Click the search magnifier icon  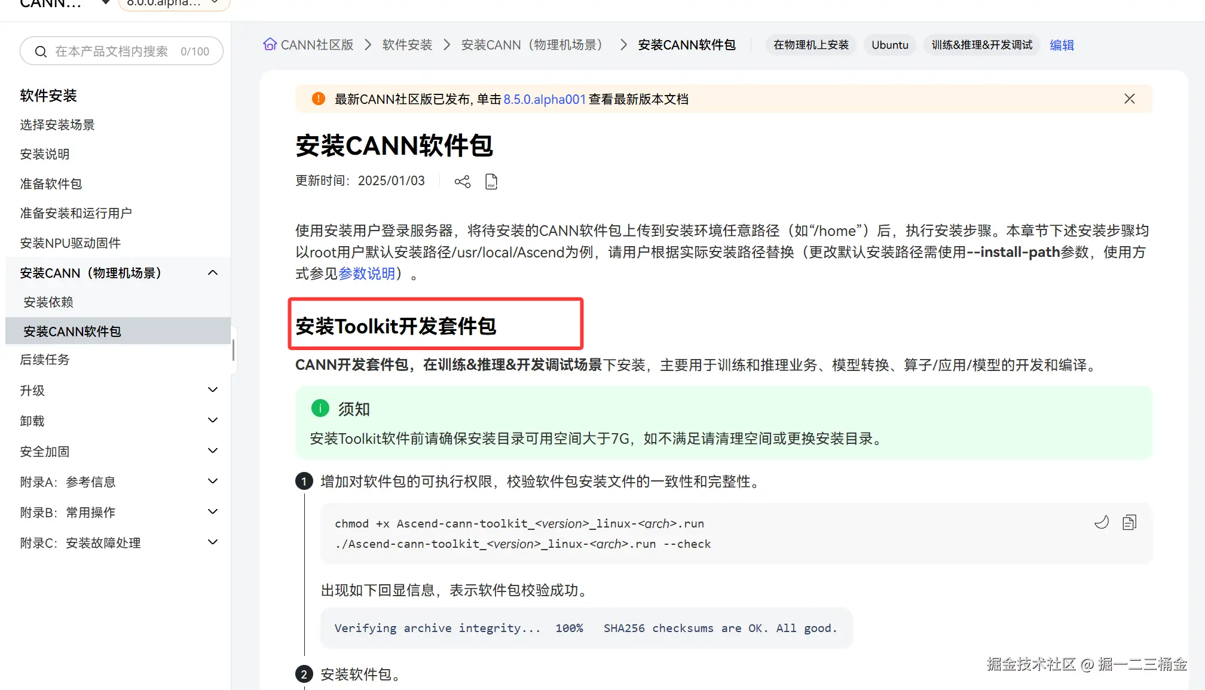[x=41, y=52]
